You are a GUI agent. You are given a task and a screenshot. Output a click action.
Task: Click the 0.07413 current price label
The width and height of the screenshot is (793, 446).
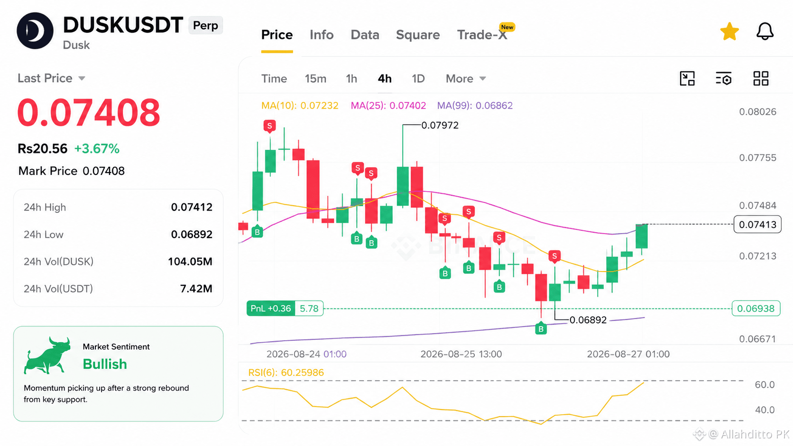[x=757, y=224]
